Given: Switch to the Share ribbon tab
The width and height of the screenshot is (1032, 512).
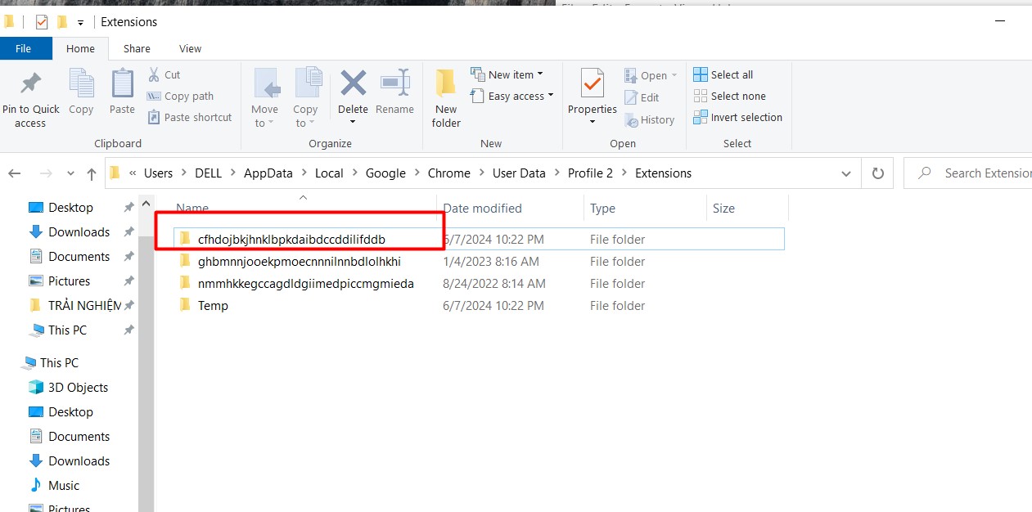Looking at the screenshot, I should [137, 48].
